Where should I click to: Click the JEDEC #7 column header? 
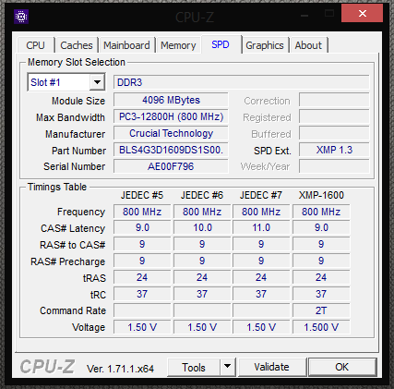coord(261,195)
